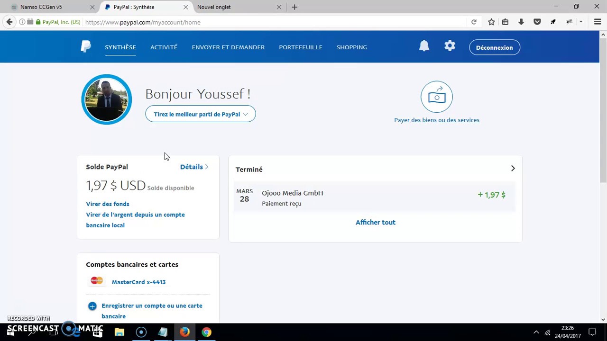The width and height of the screenshot is (607, 341).
Task: Open the bookmarks list icon
Action: pyautogui.click(x=506, y=22)
